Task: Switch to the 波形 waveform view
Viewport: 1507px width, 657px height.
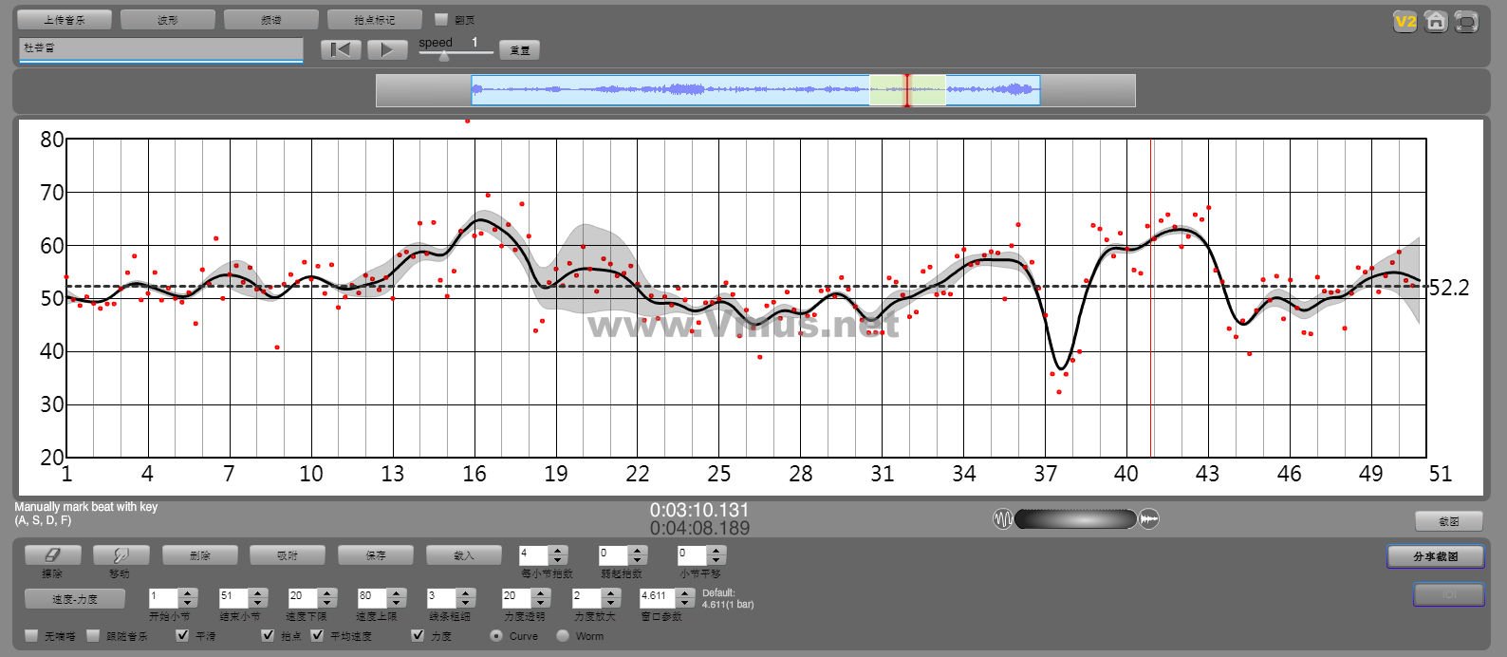Action: [x=168, y=20]
